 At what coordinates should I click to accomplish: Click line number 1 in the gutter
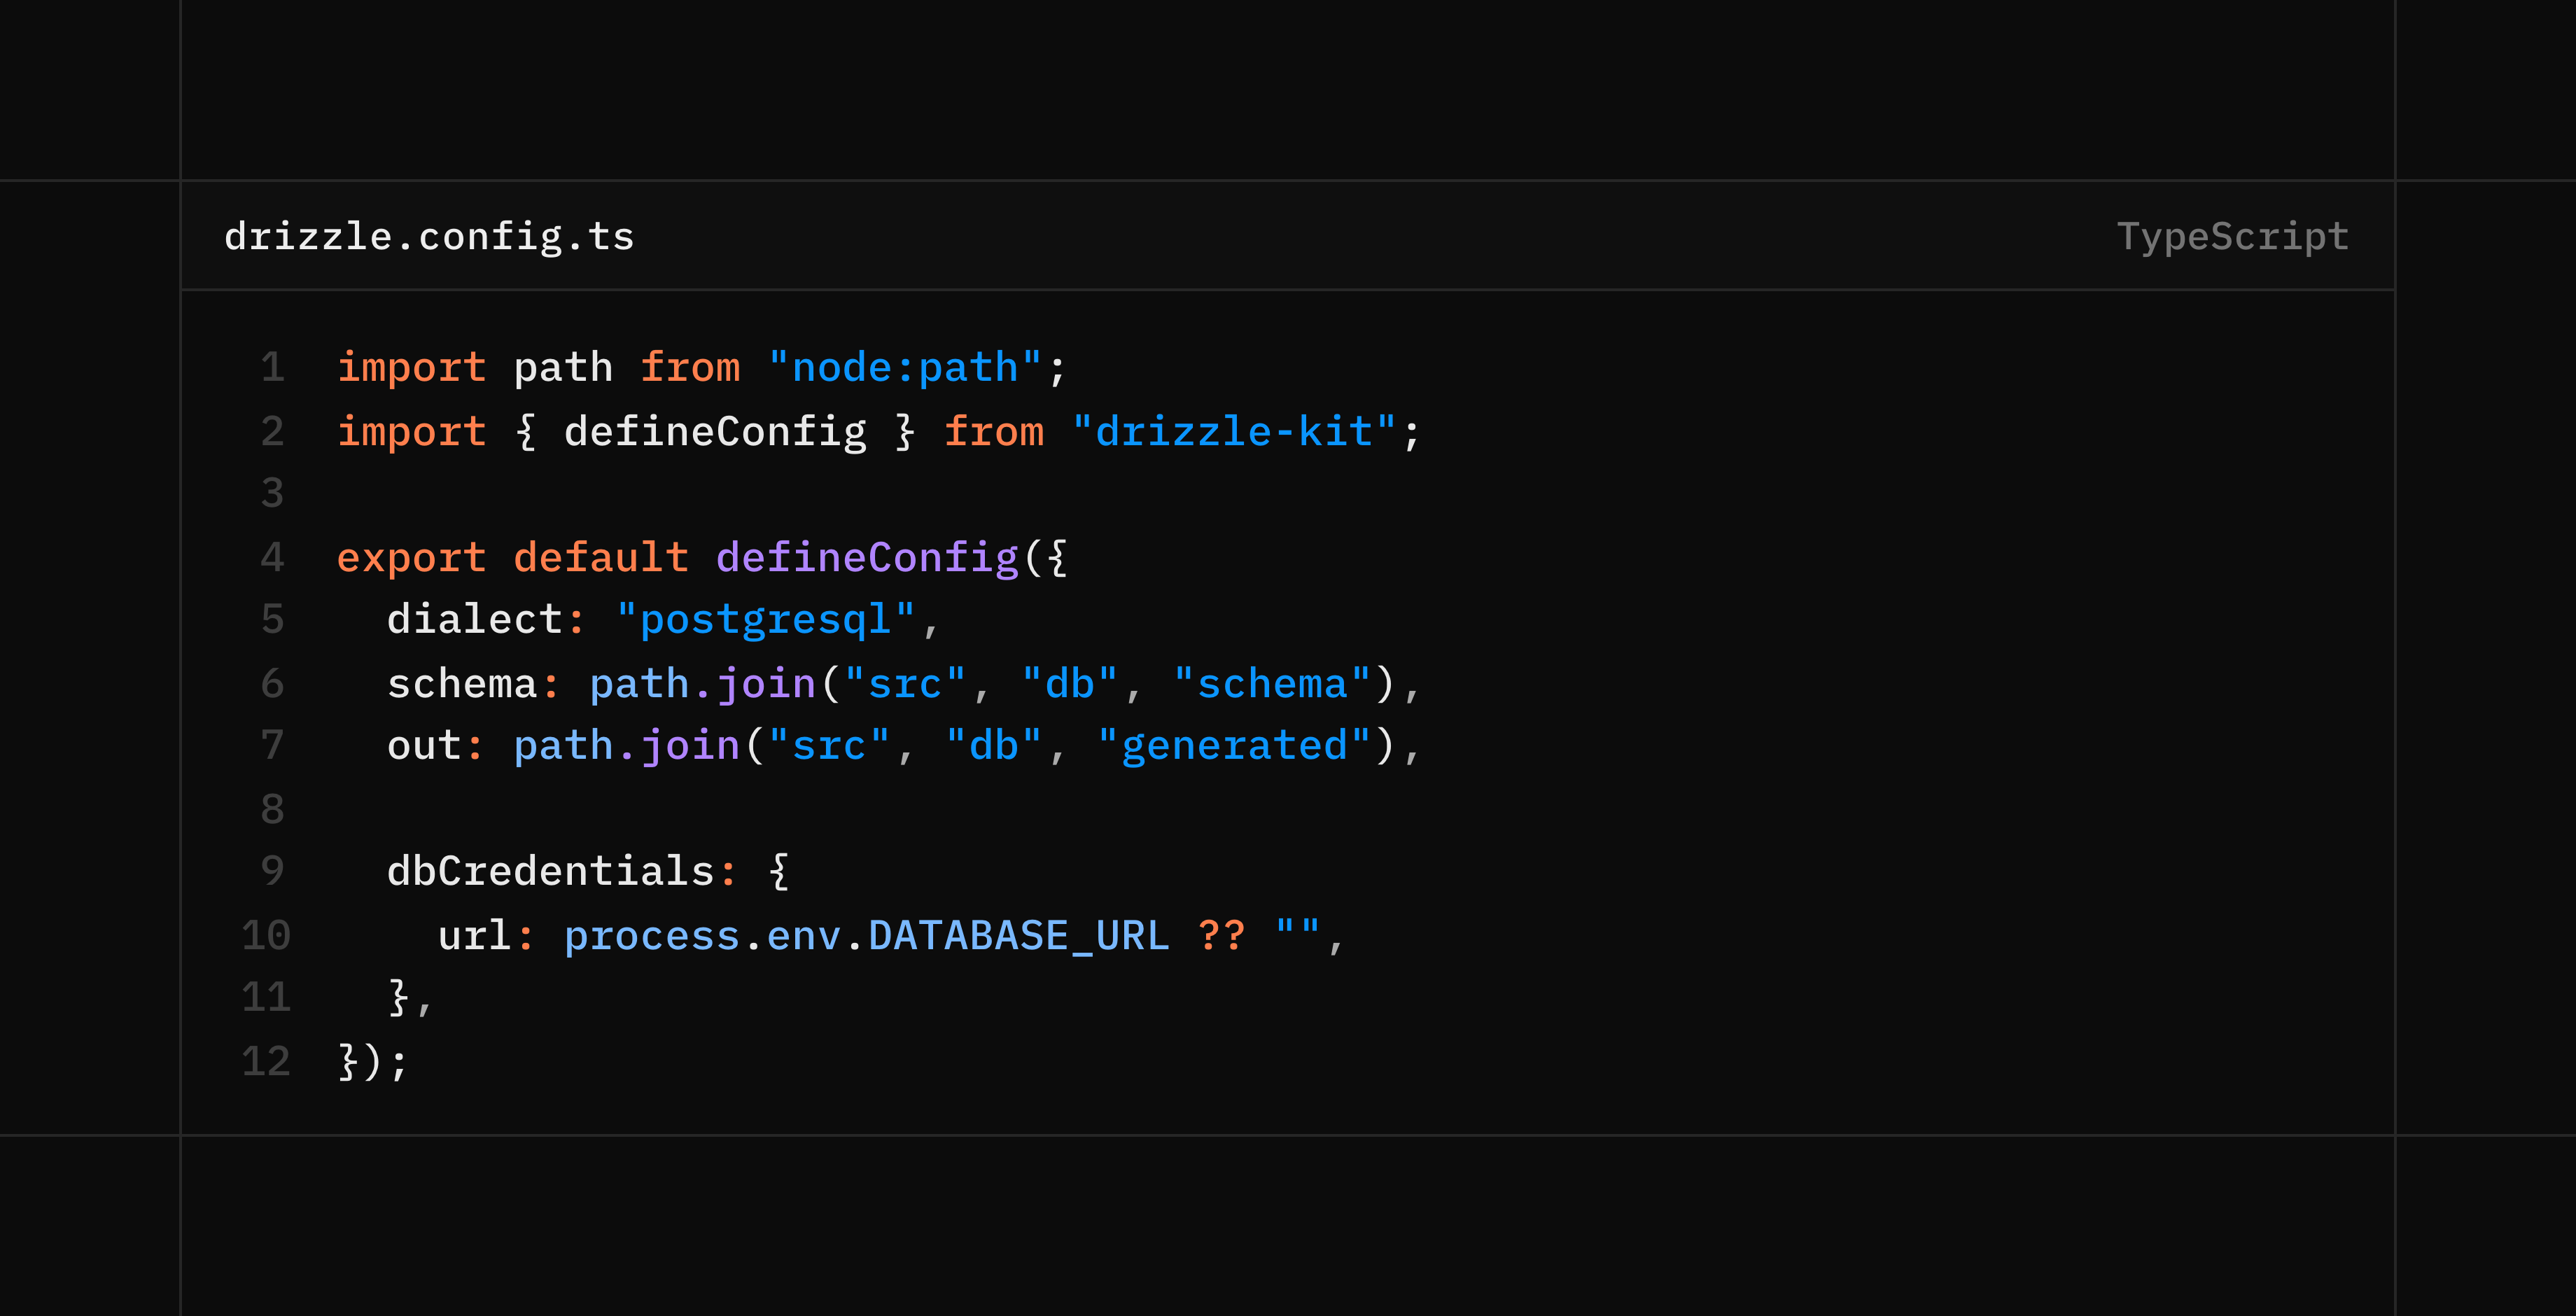pos(272,368)
